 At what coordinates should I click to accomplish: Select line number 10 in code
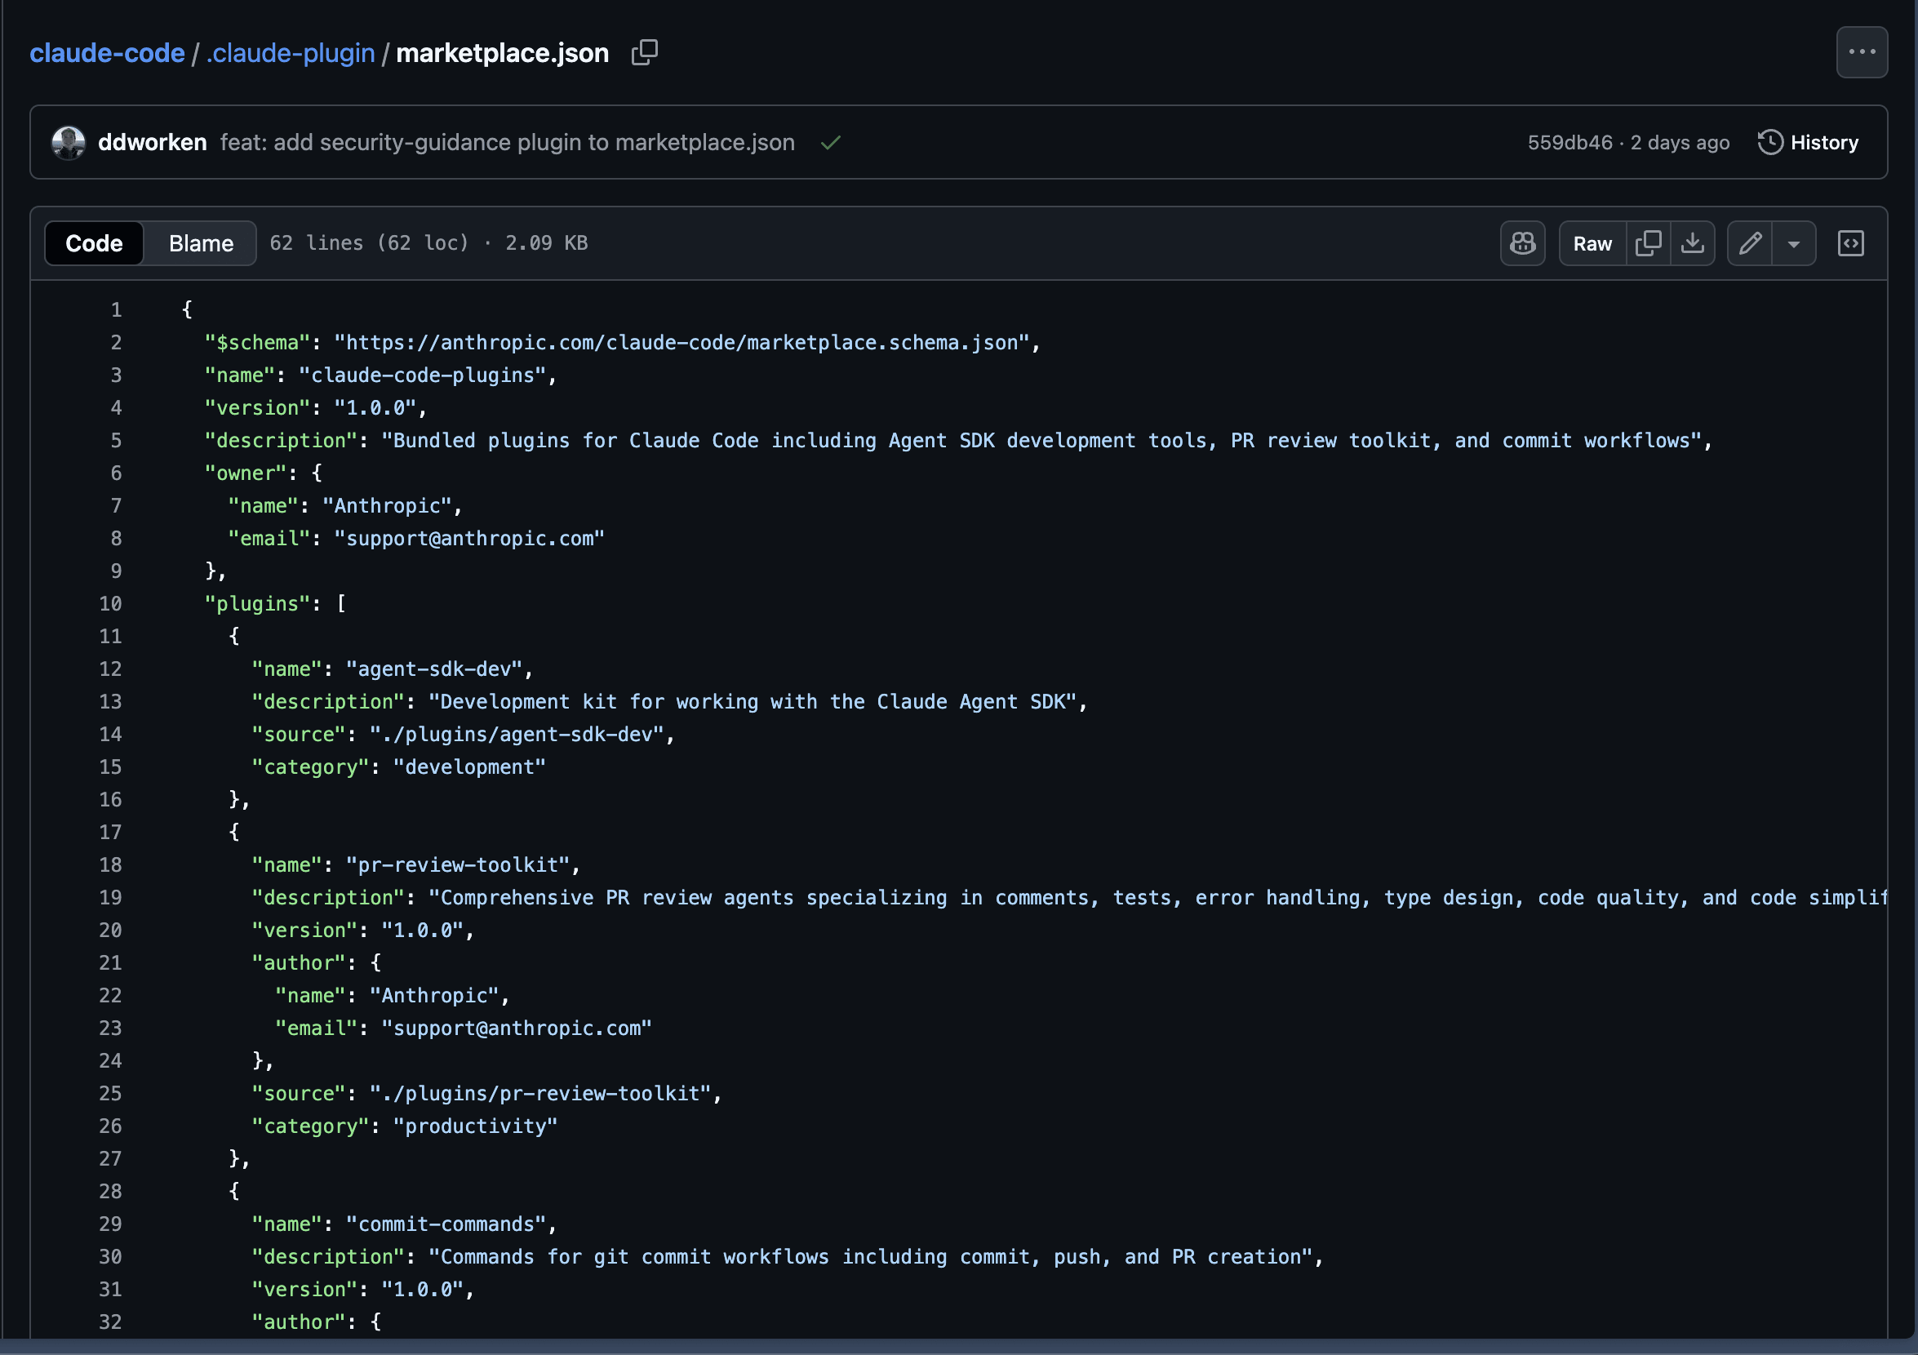(110, 604)
